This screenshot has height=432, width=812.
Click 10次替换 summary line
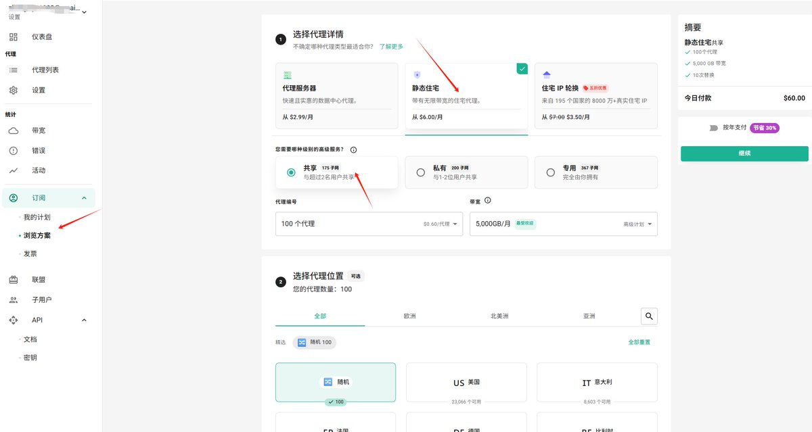click(703, 74)
